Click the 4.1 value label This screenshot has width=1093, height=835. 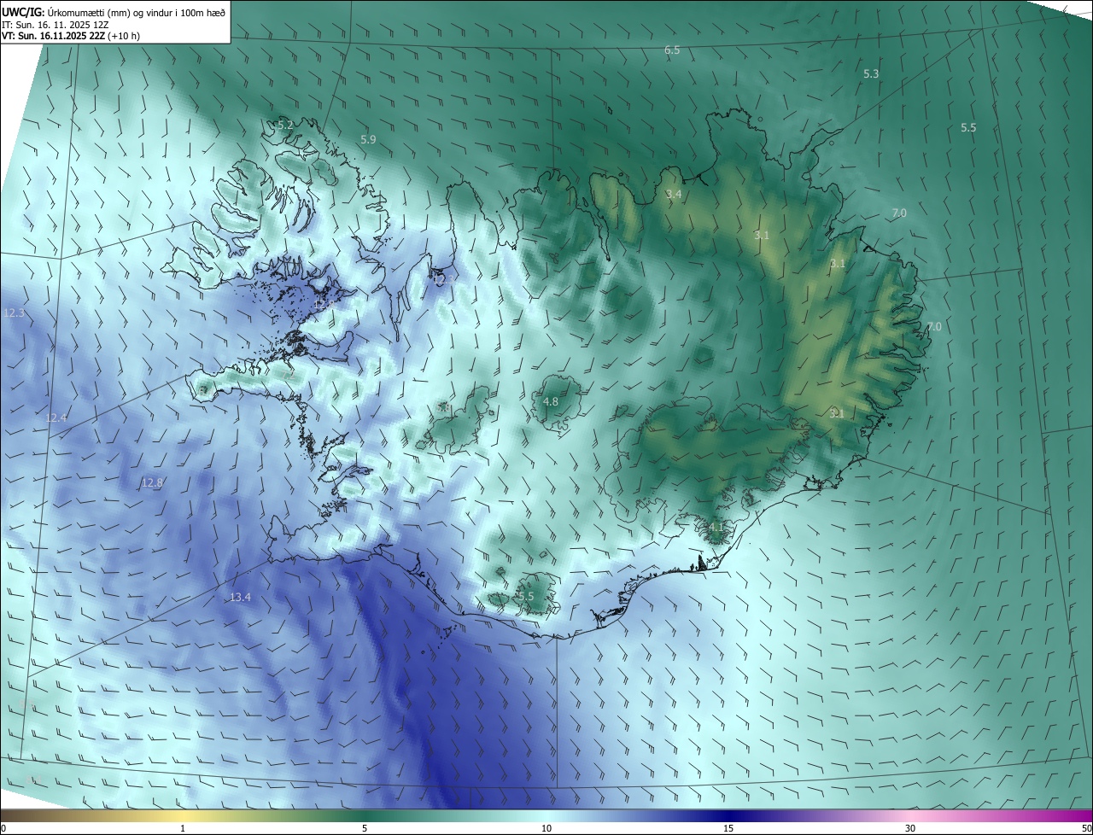716,528
